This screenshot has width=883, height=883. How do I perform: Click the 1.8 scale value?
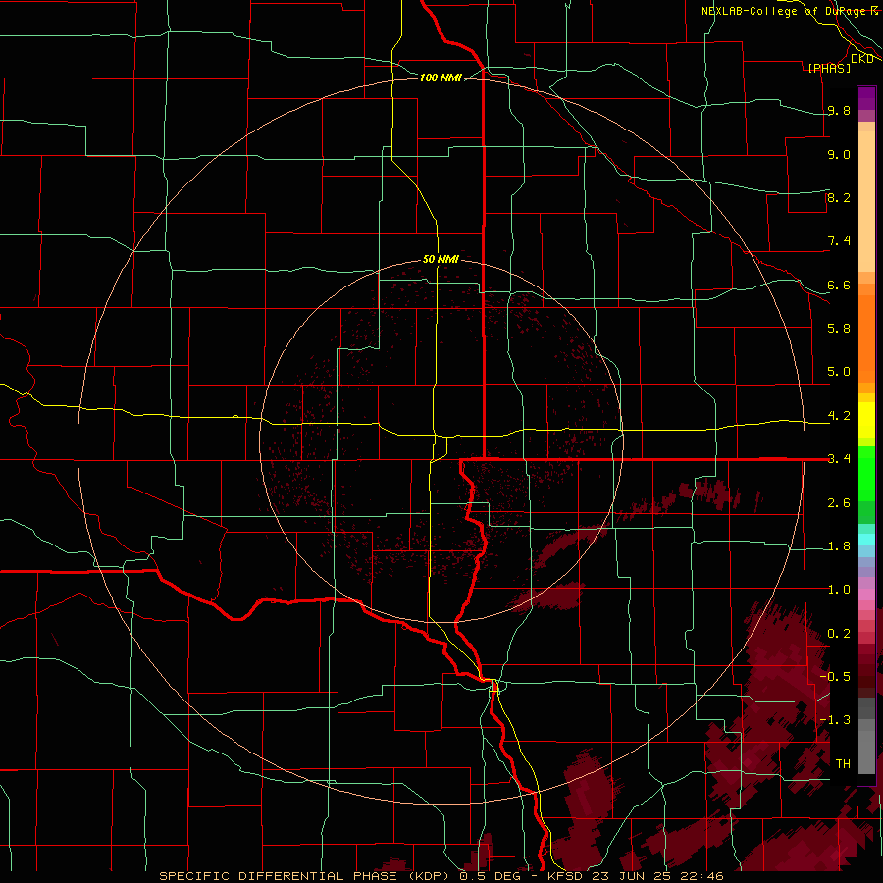click(x=839, y=546)
